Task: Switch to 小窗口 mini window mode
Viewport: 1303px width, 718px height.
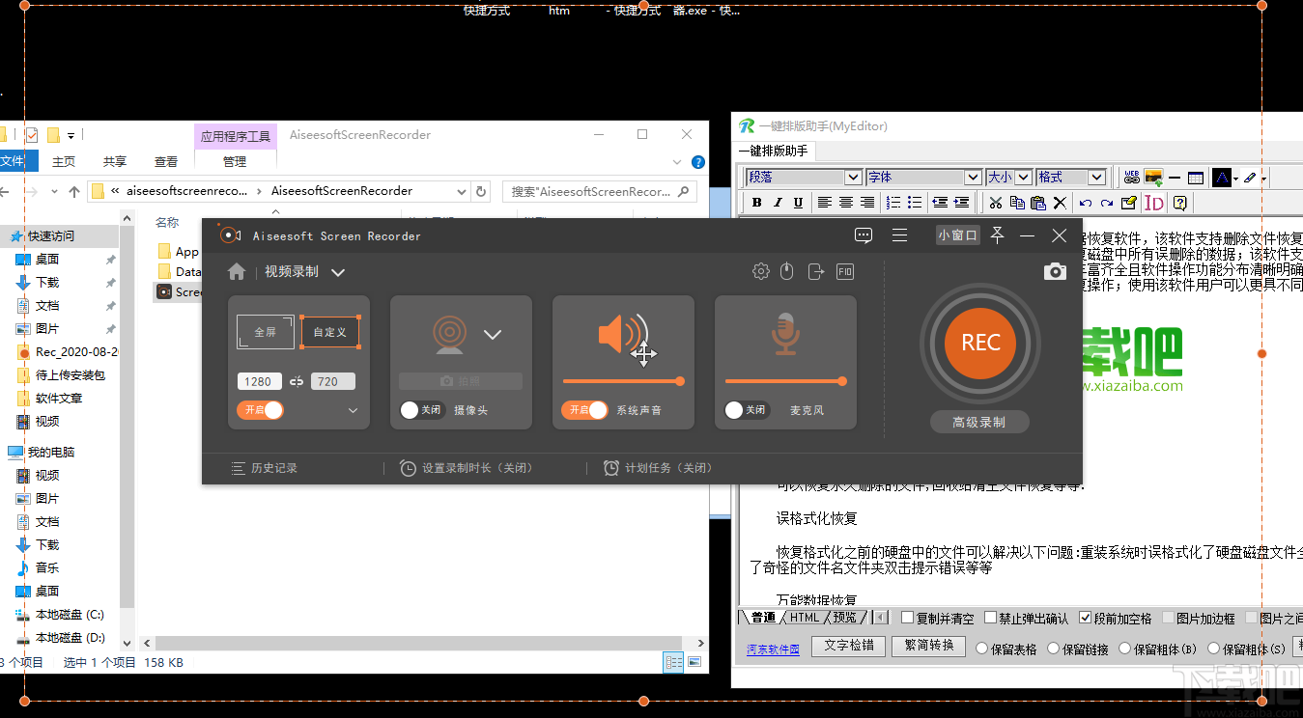Action: tap(958, 235)
